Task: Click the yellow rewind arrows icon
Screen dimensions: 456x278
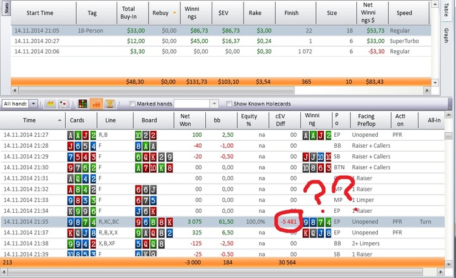Action: (50, 104)
